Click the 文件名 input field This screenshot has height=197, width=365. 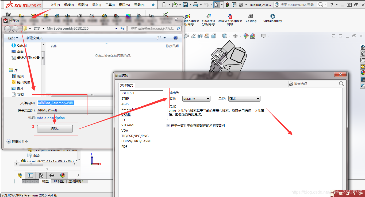point(75,103)
